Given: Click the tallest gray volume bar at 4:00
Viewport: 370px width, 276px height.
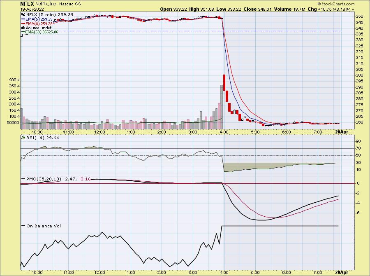Looking at the screenshot, I should [x=222, y=107].
